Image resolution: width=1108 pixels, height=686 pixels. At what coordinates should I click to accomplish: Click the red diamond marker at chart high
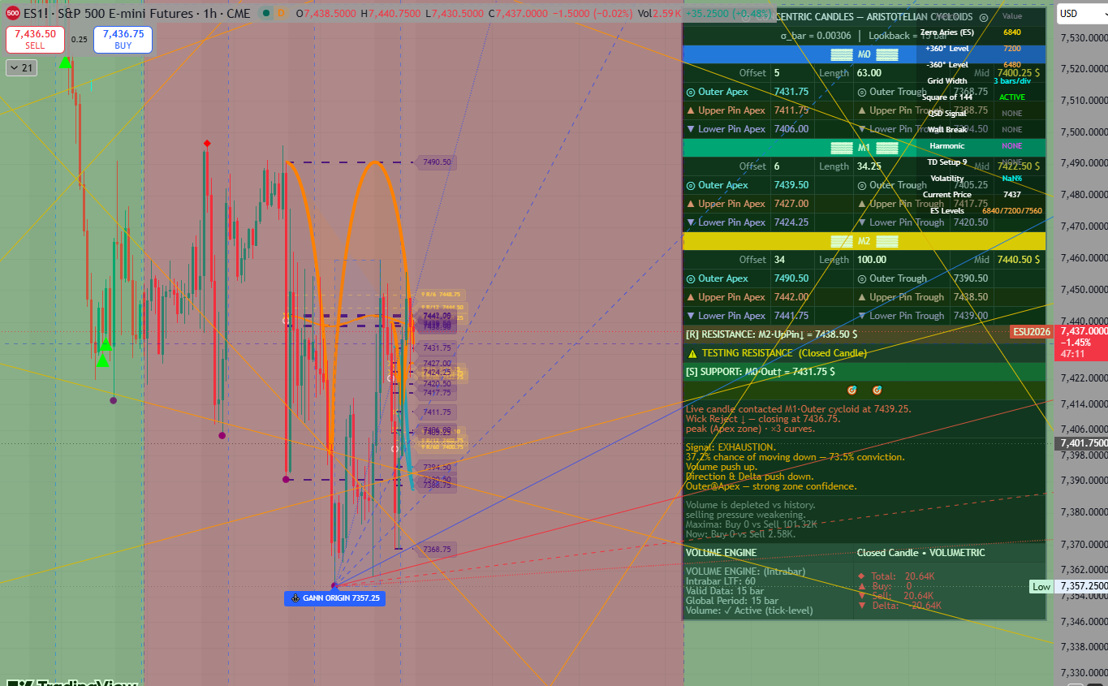point(207,144)
